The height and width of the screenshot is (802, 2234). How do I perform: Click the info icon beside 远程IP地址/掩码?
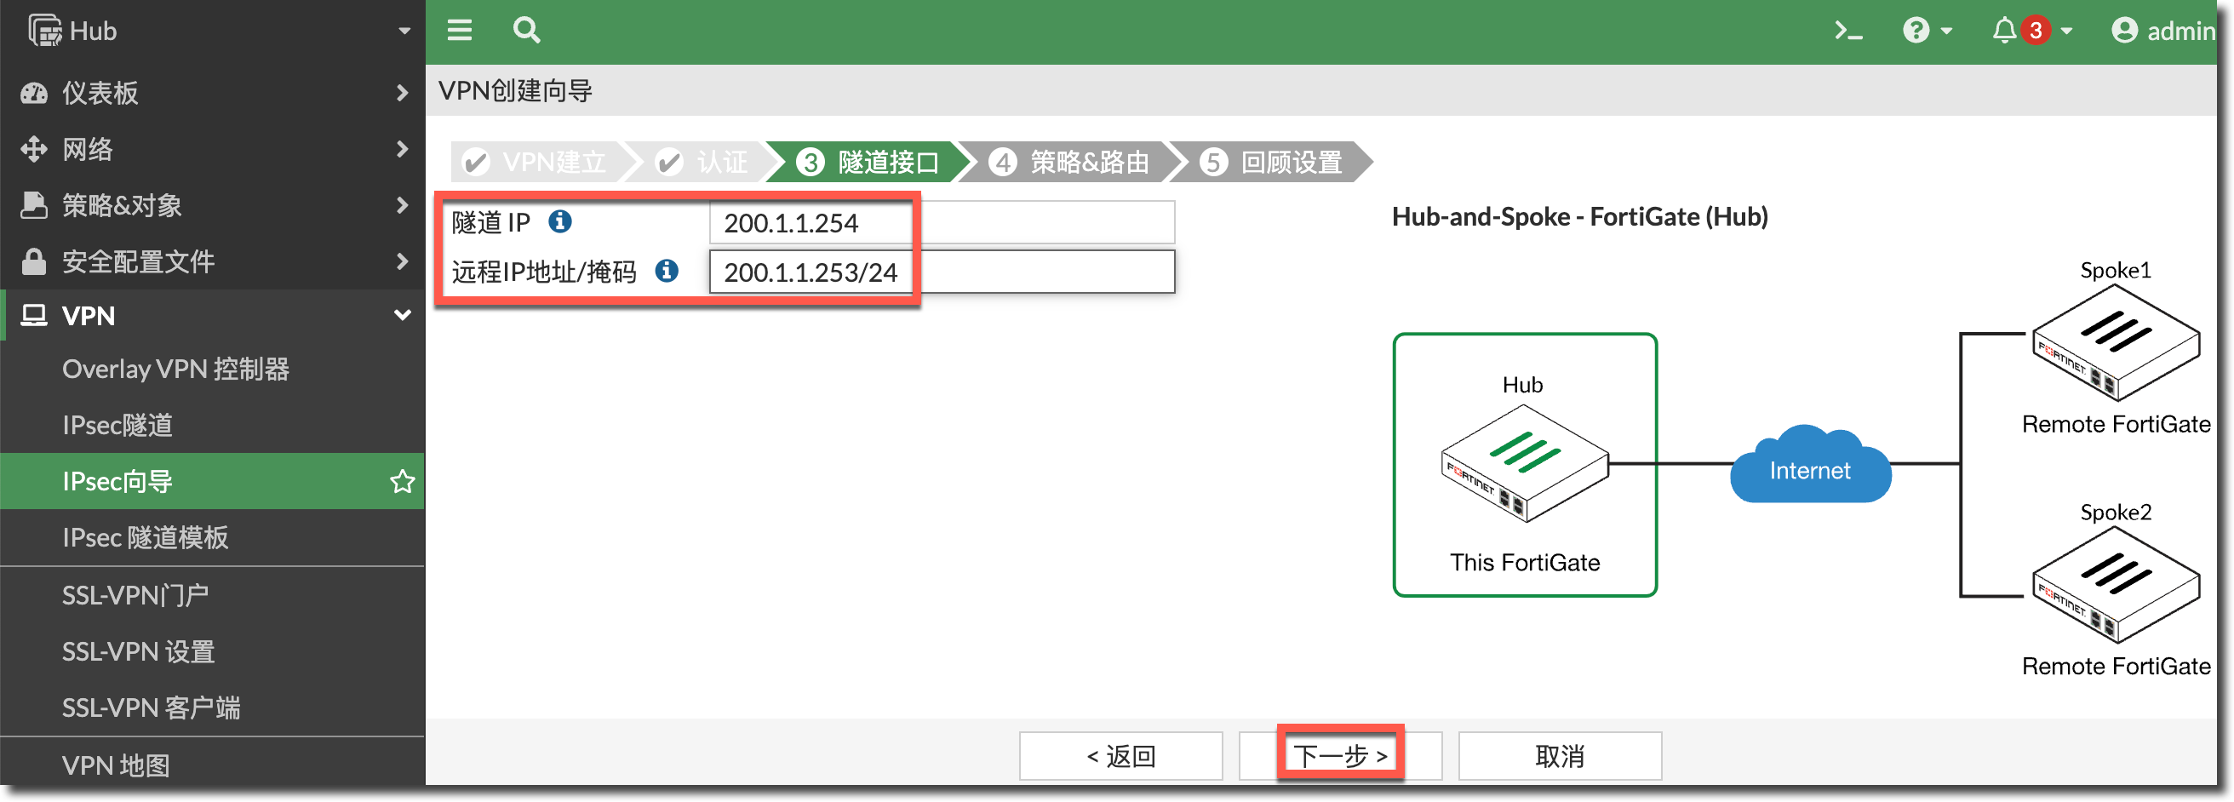(x=665, y=272)
